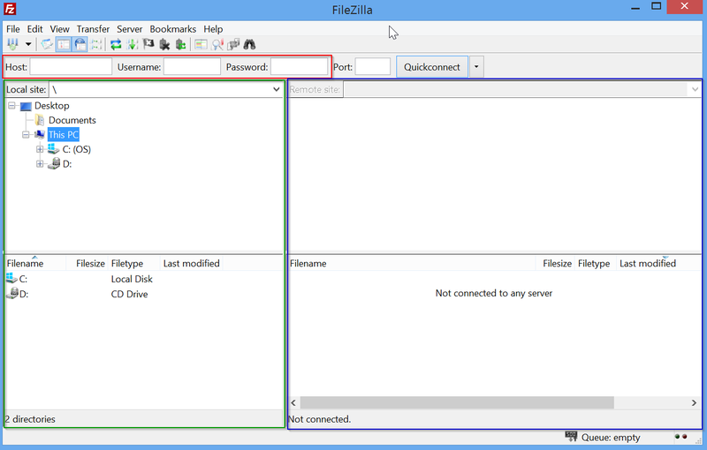The image size is (707, 450).
Task: Collapse the Desktop tree node
Action: point(11,106)
